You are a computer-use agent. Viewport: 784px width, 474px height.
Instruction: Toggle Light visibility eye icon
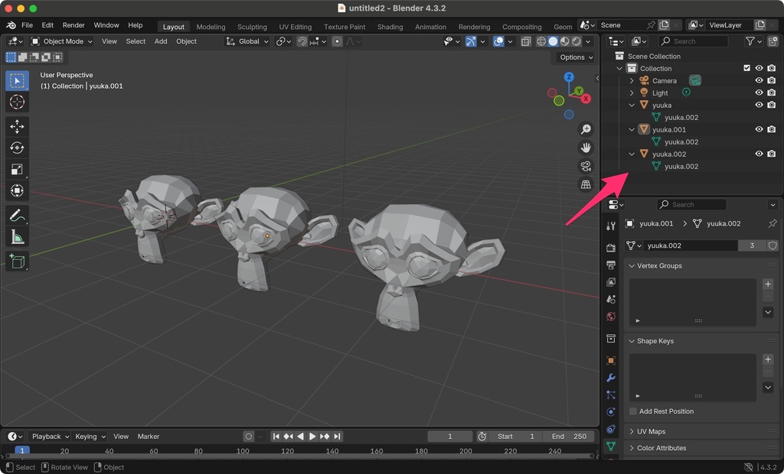click(759, 93)
